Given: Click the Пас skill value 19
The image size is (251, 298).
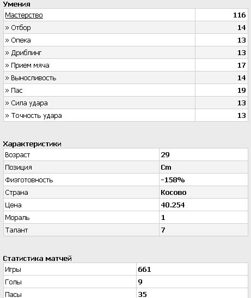Looking at the screenshot, I should 242,90.
